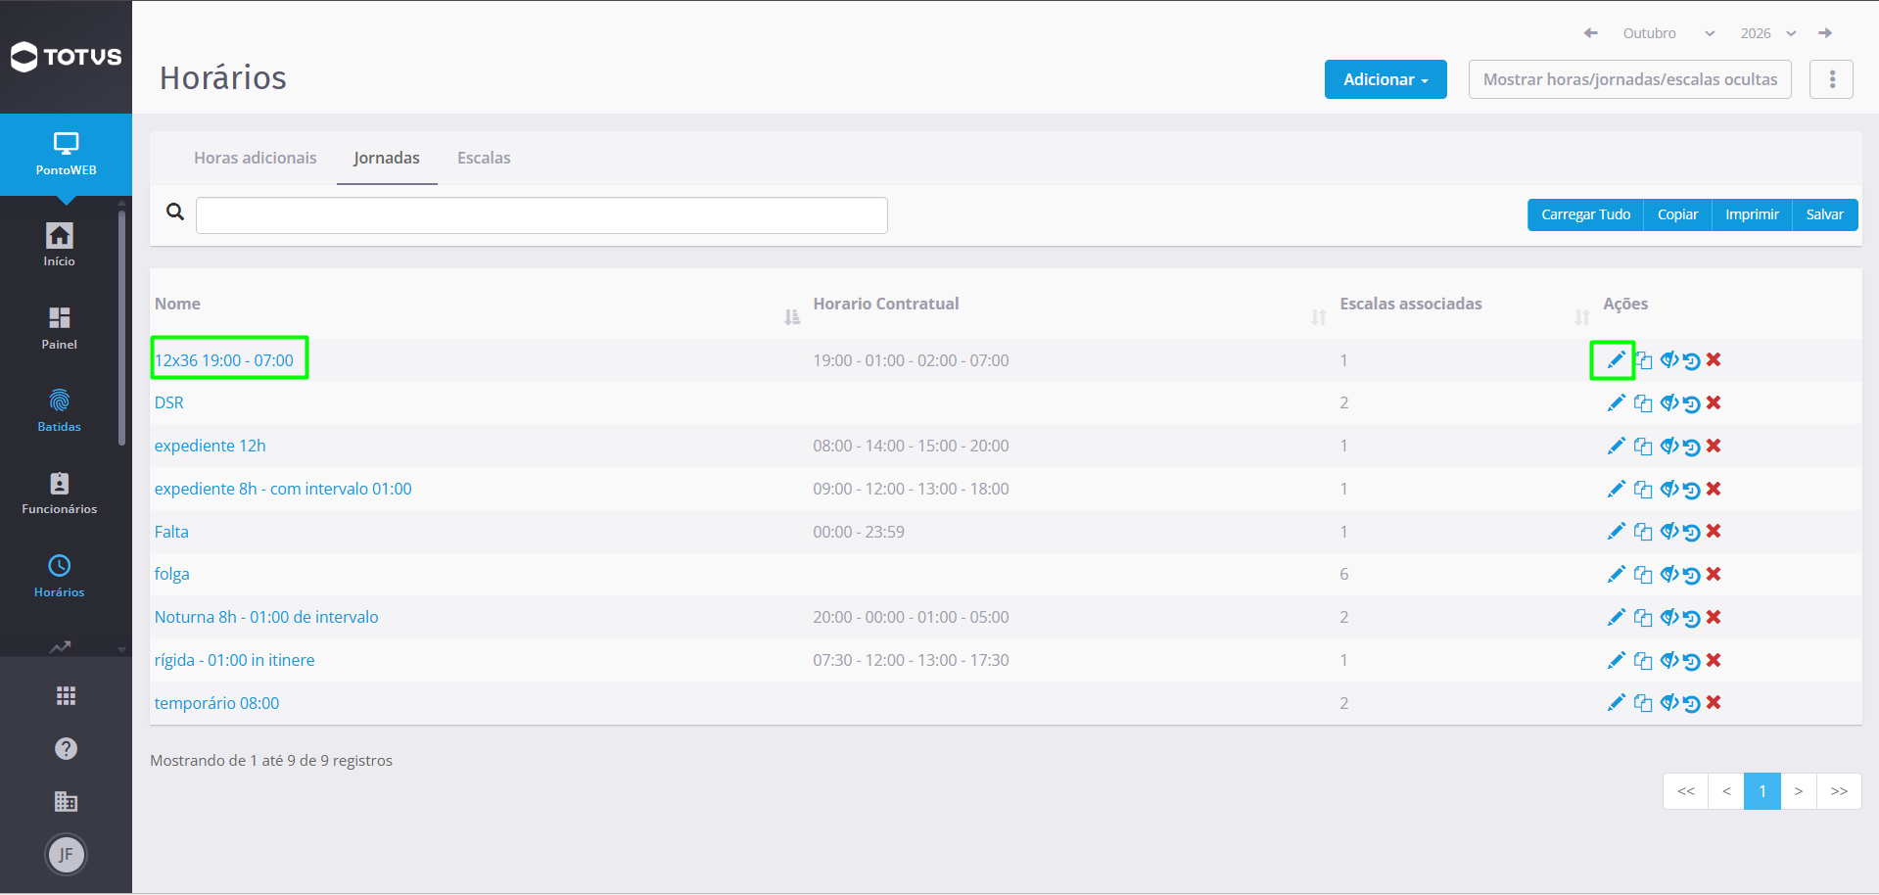Screen dimensions: 1879x895
Task: Sort by Horario Contratual column
Action: (1319, 316)
